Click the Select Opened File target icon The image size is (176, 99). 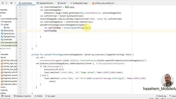(2, 3)
